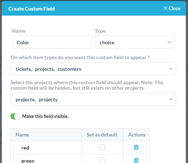Click the Make this field visible label
188x163 pixels.
click(x=45, y=116)
